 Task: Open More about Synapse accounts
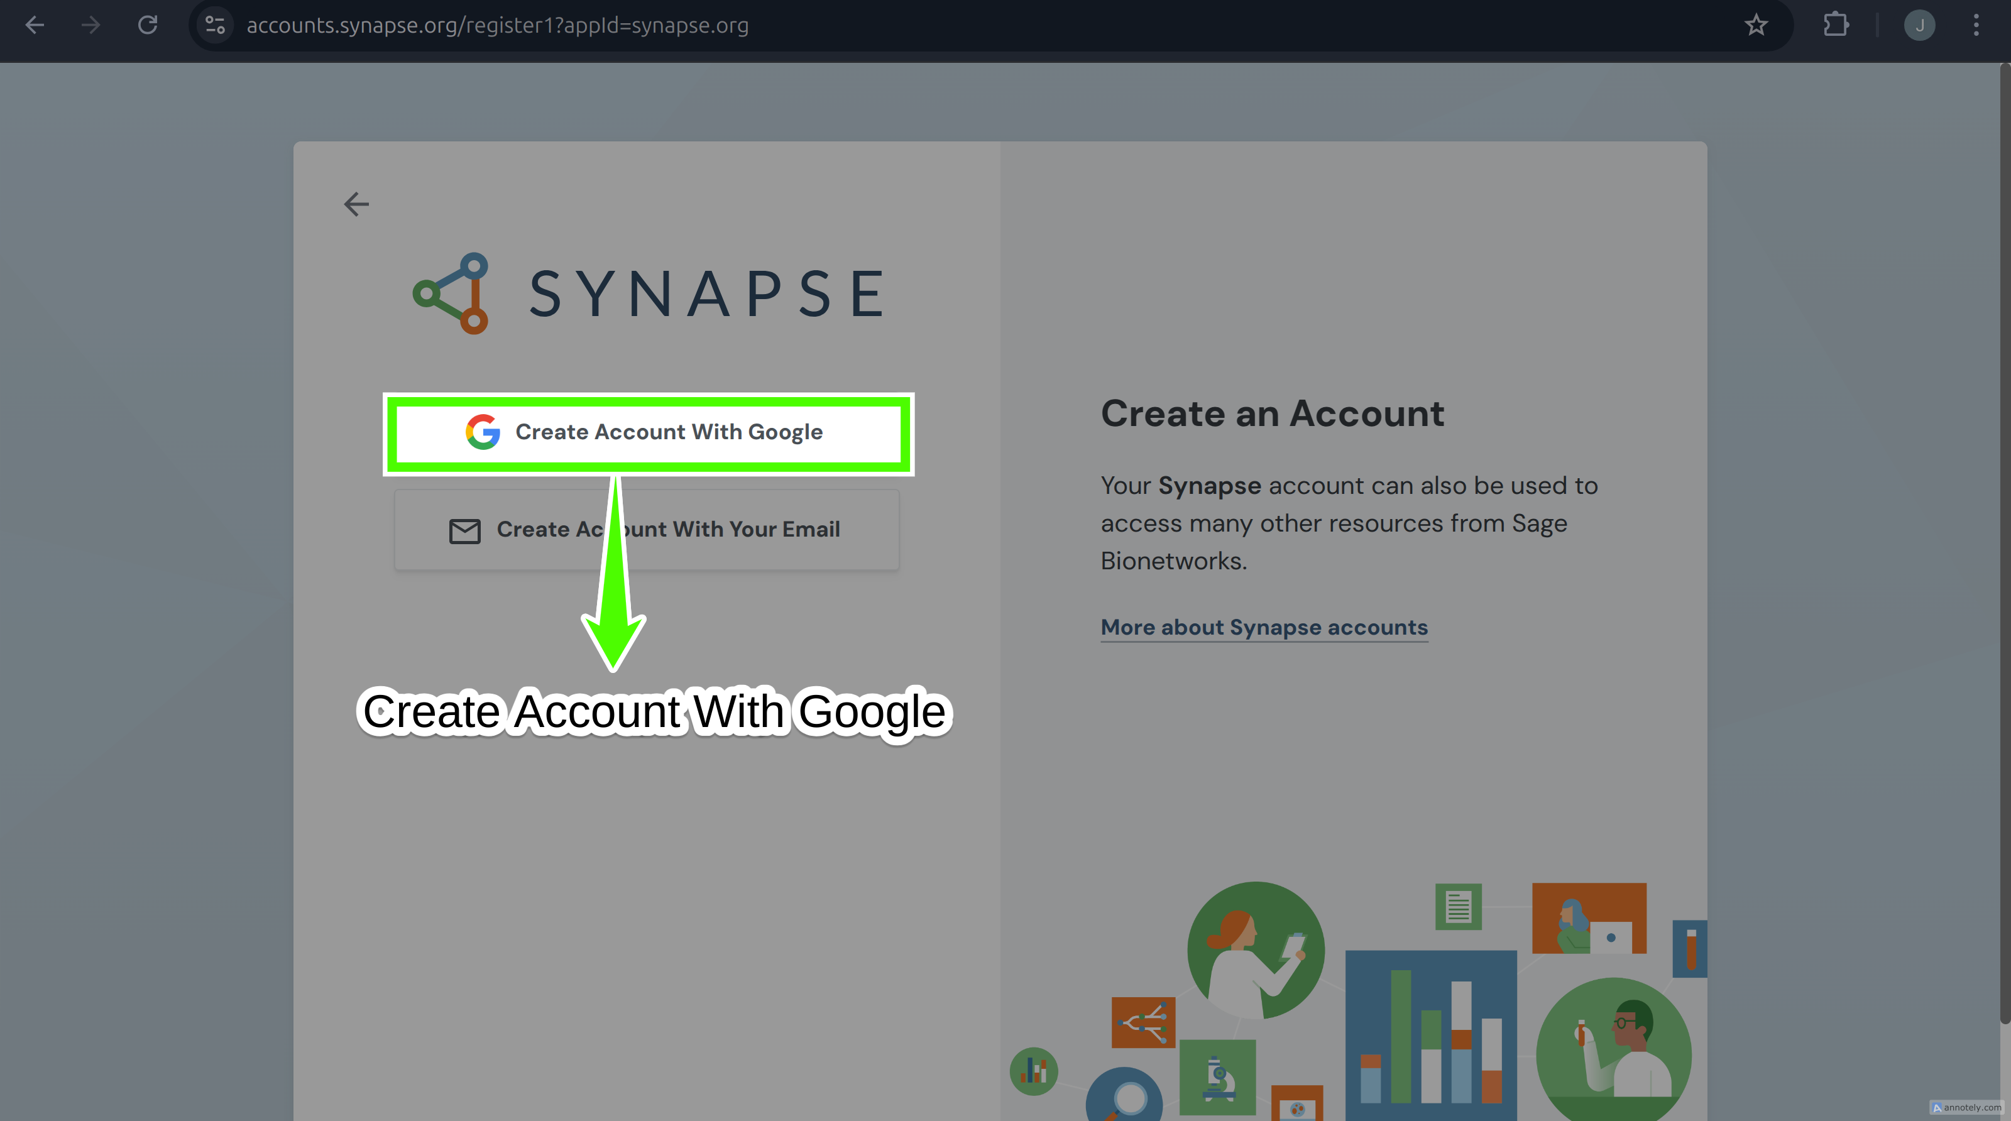(1264, 627)
